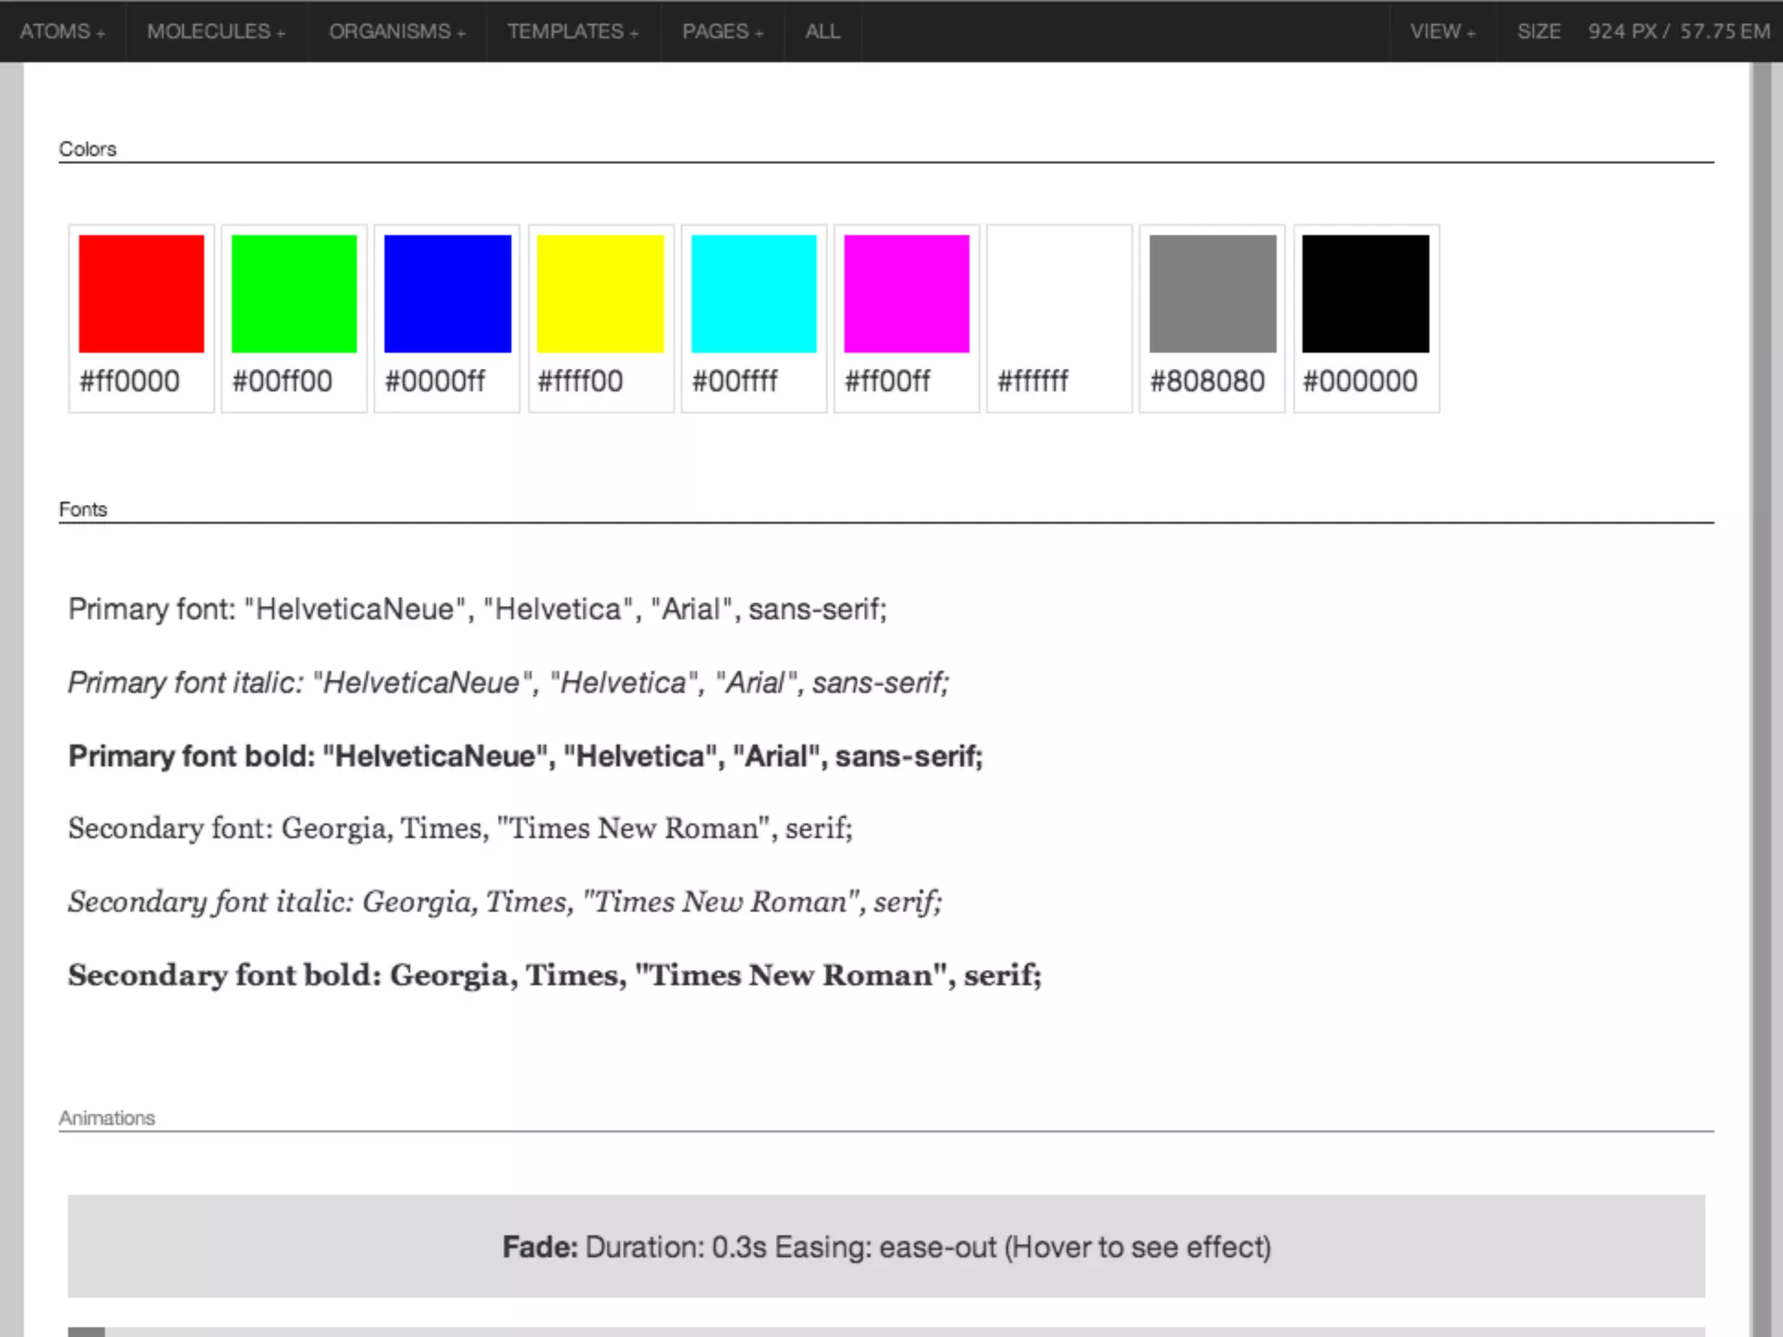The image size is (1783, 1337).
Task: Pick the yellow #ffff00 swatch
Action: (601, 293)
